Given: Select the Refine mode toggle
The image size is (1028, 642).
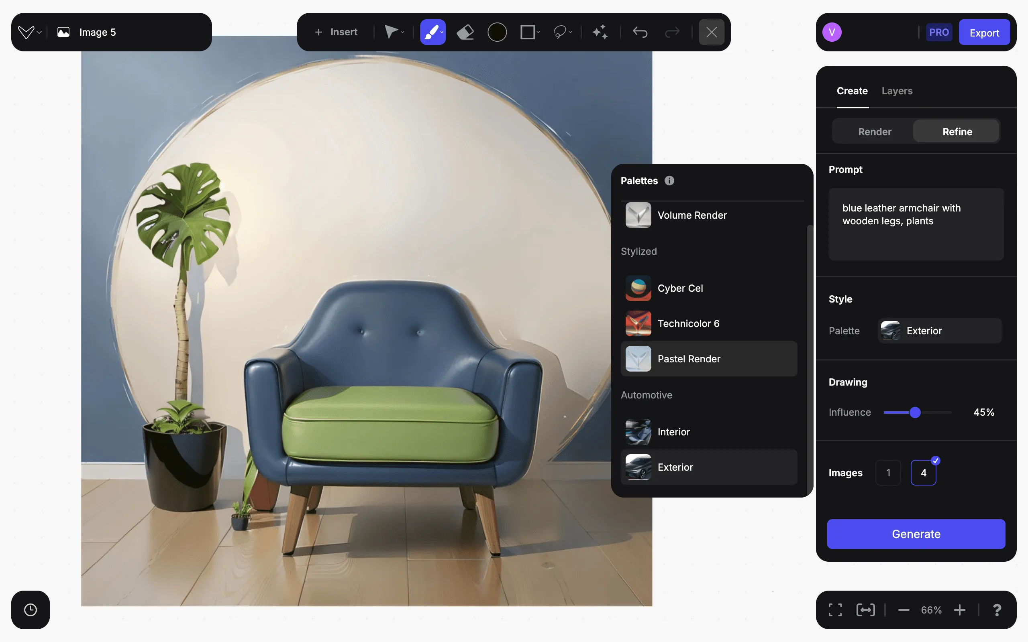Looking at the screenshot, I should coord(957,132).
